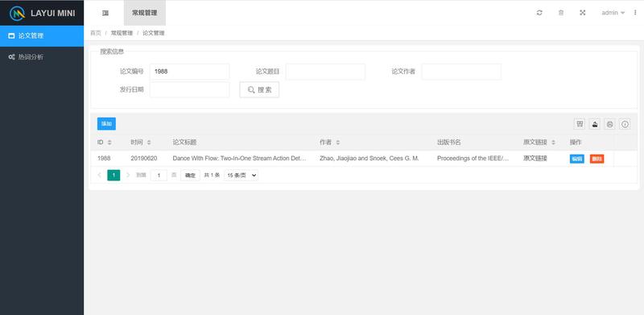
Task: Click the print icon in table toolbar
Action: point(610,124)
